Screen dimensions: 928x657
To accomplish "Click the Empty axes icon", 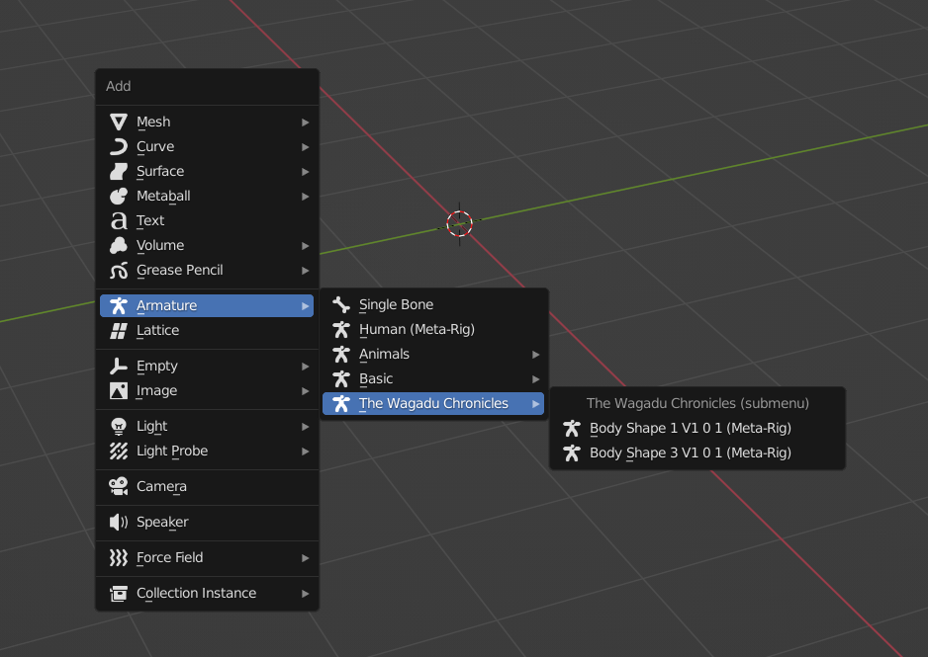I will tap(119, 367).
